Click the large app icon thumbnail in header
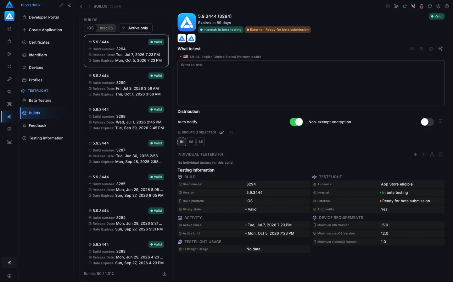Image resolution: width=453 pixels, height=282 pixels. pos(187,22)
